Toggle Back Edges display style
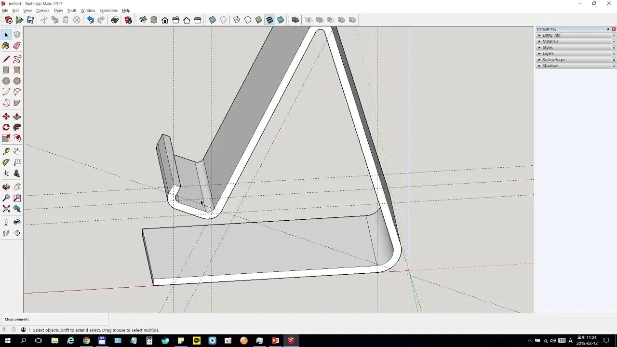This screenshot has height=347, width=617. 223,20
